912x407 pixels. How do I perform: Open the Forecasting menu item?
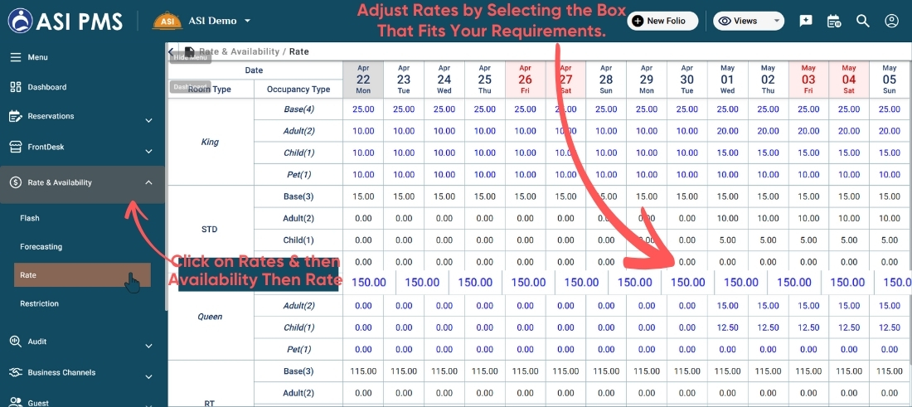click(x=41, y=247)
